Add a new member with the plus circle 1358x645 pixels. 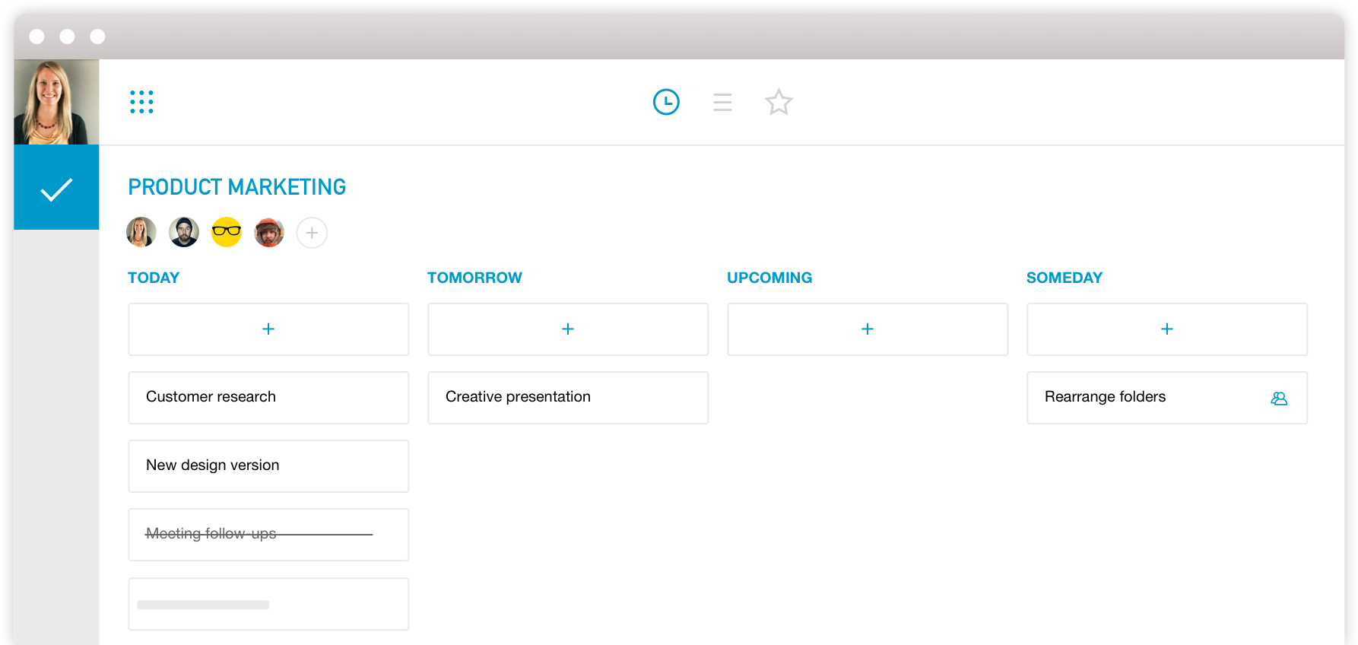pyautogui.click(x=312, y=233)
